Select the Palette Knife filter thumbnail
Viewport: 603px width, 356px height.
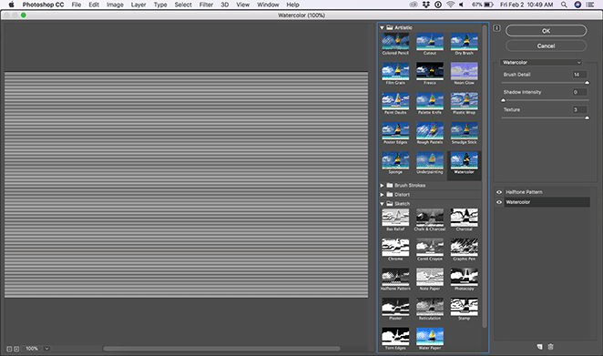point(430,101)
